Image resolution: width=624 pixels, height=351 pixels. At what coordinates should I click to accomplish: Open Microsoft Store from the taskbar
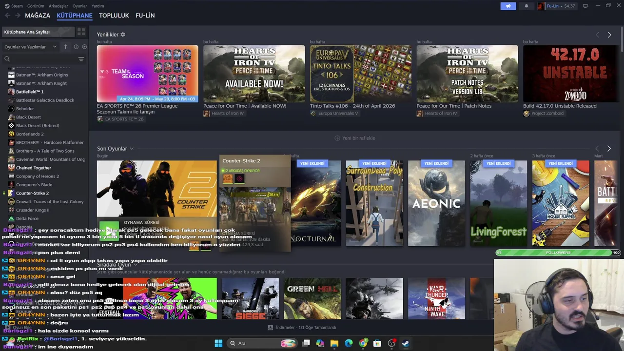click(377, 343)
